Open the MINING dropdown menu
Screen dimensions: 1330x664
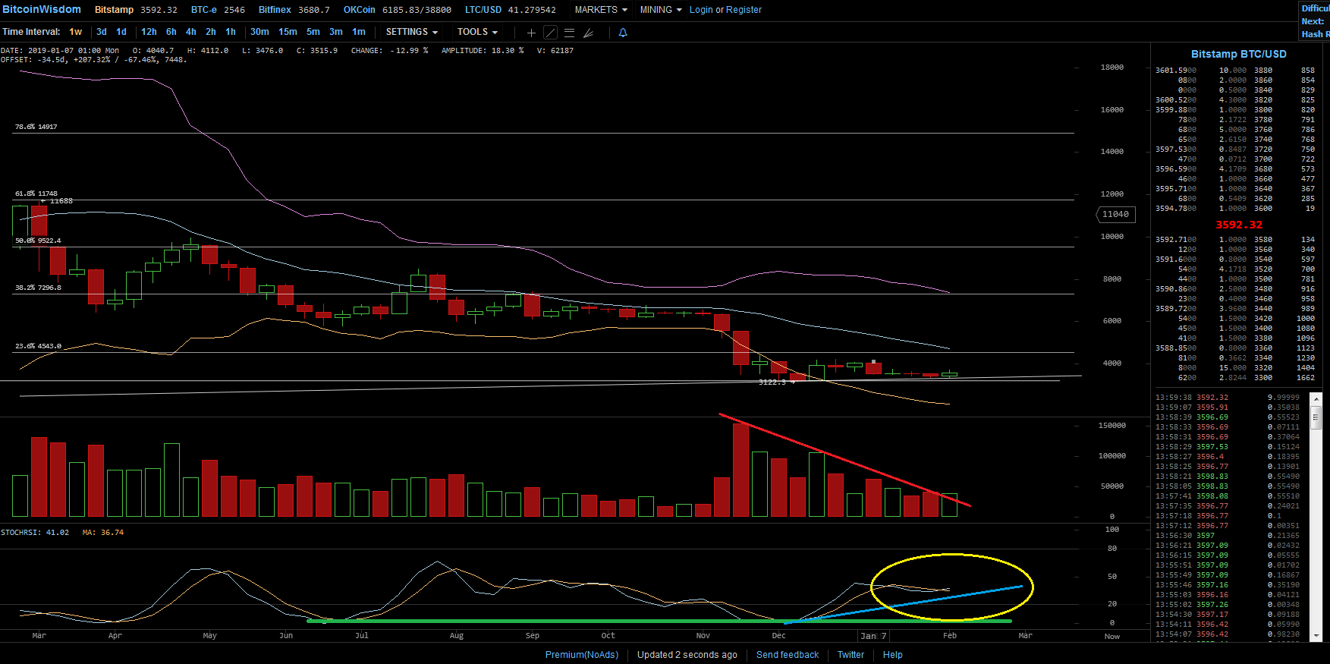tap(661, 10)
